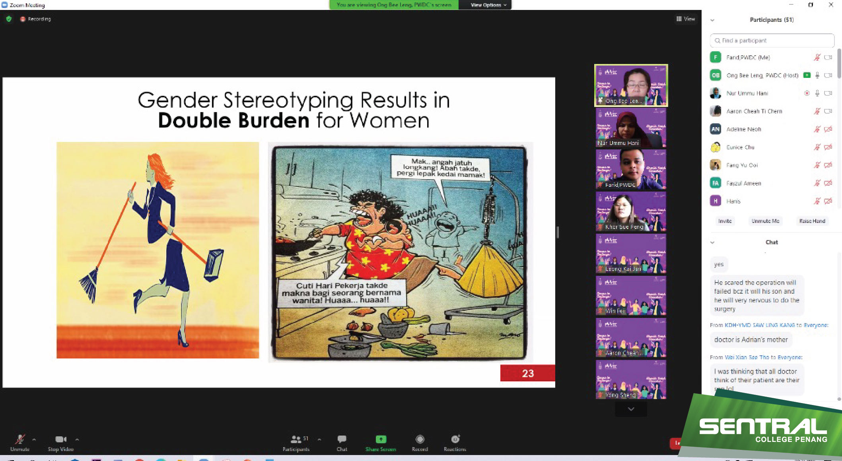Click the green Share Screen icon
The image size is (842, 461).
pyautogui.click(x=381, y=439)
